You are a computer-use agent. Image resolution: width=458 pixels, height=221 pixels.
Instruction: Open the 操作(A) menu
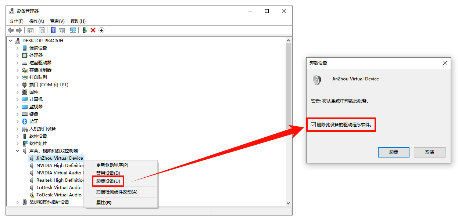[x=37, y=21]
